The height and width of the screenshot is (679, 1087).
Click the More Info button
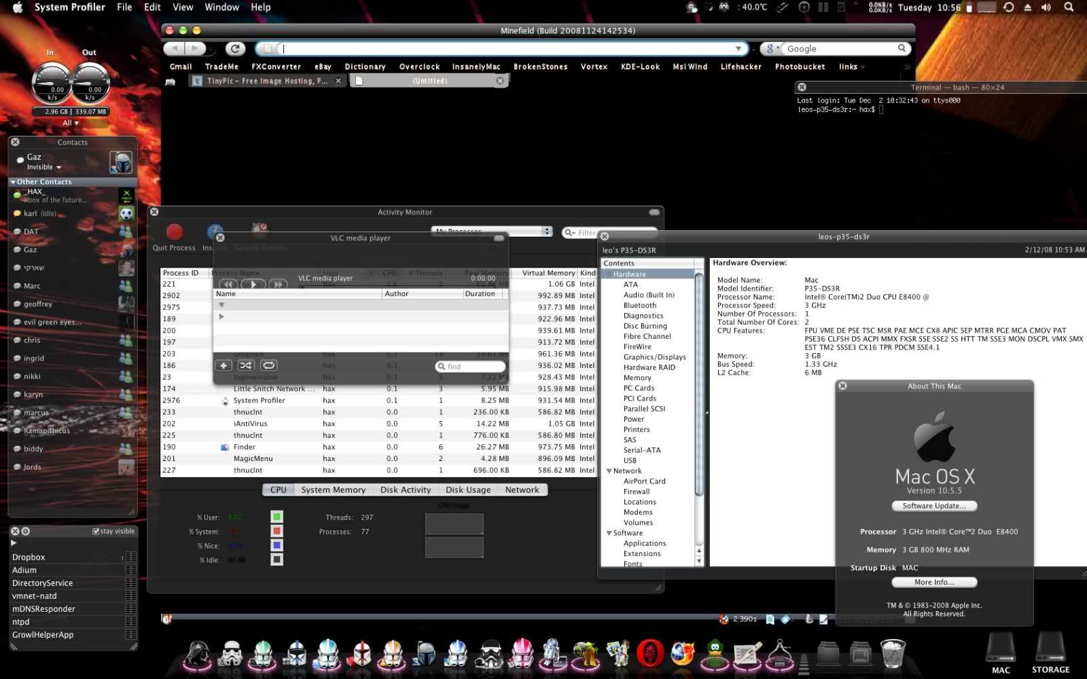pos(934,582)
